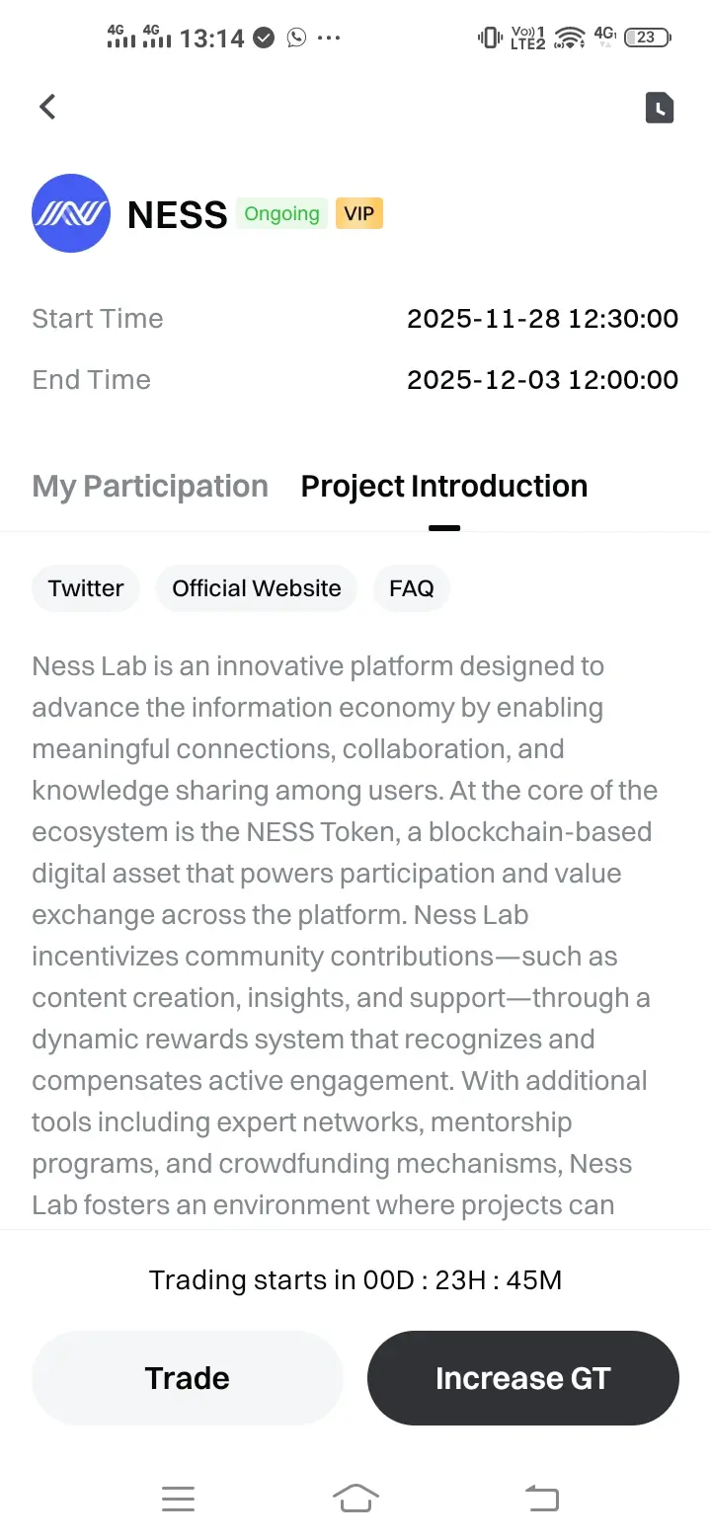Image resolution: width=711 pixels, height=1540 pixels.
Task: Tap the Ongoing status badge
Action: coord(281,214)
